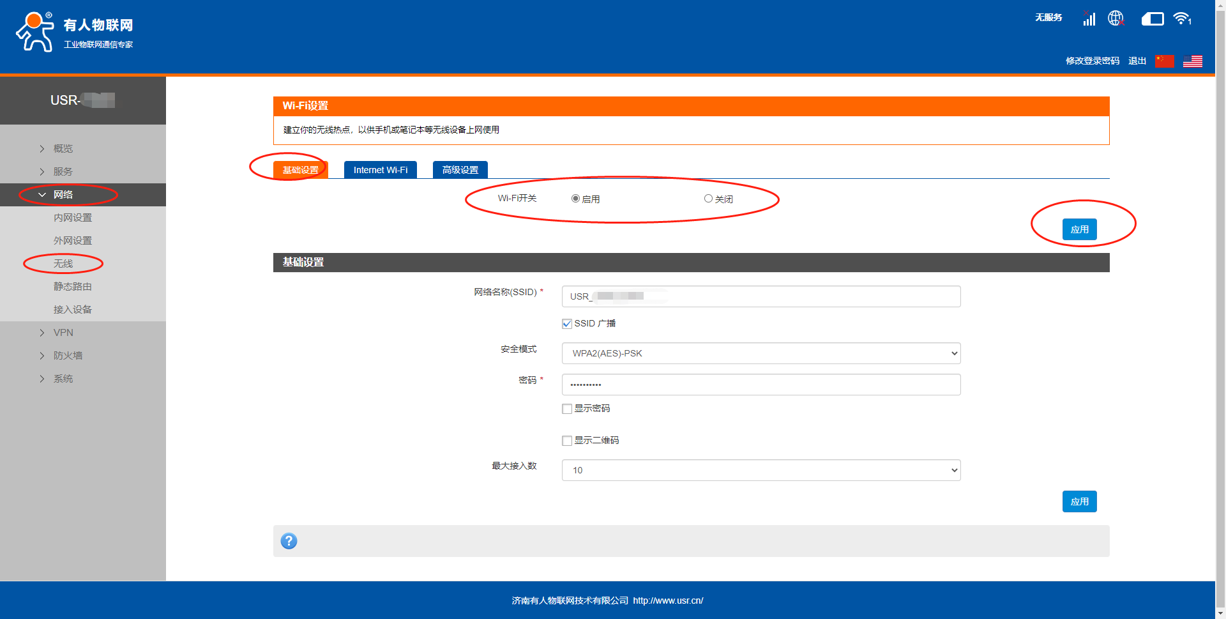Click the Wi-Fi status icon in header
The image size is (1226, 619).
point(1182,19)
